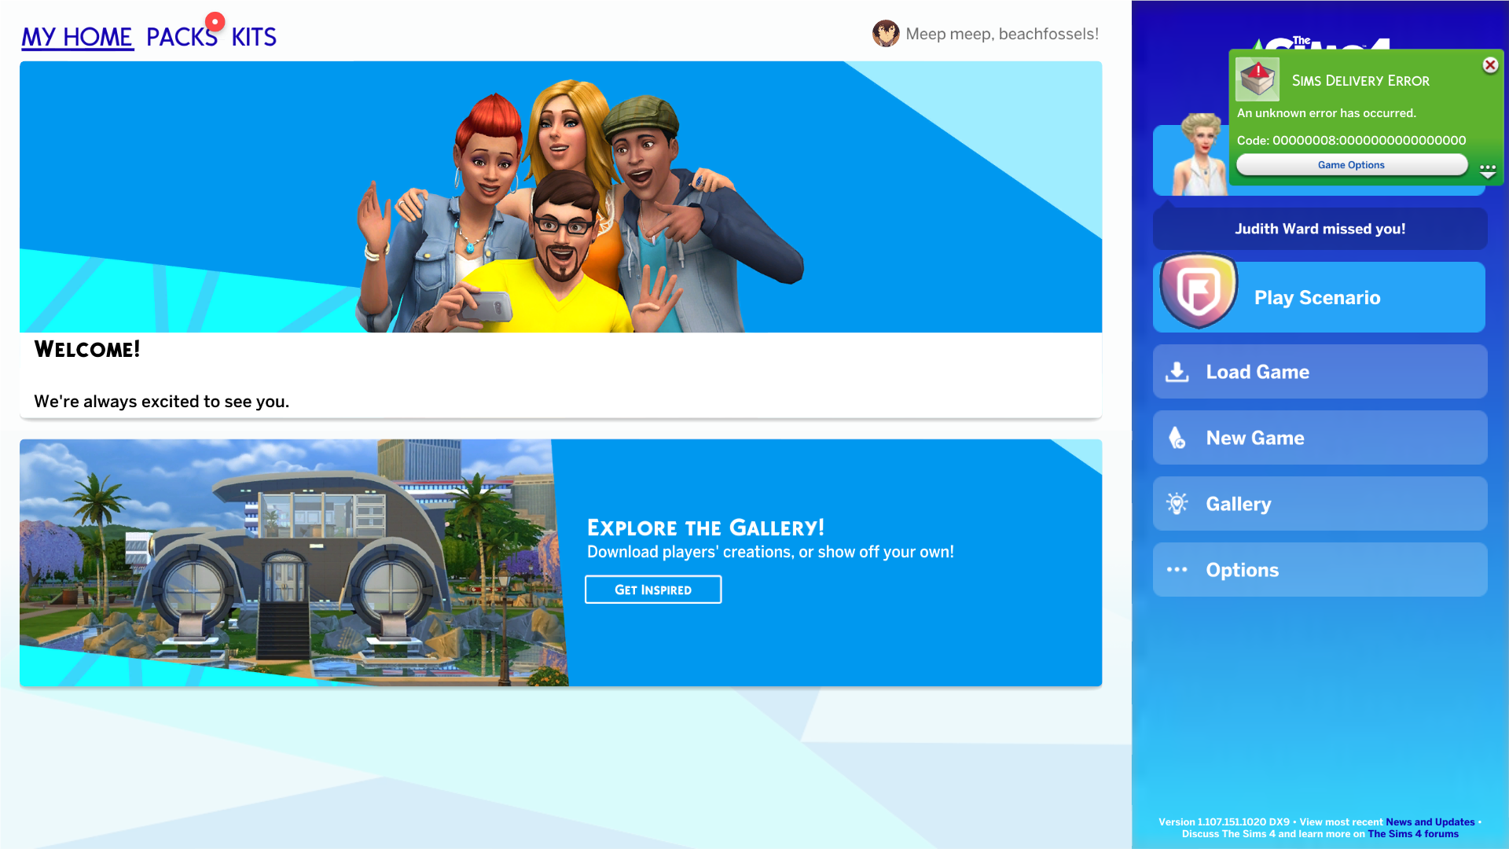This screenshot has height=849, width=1509.
Task: Expand the notification with the three-dot arrow
Action: pos(1487,171)
